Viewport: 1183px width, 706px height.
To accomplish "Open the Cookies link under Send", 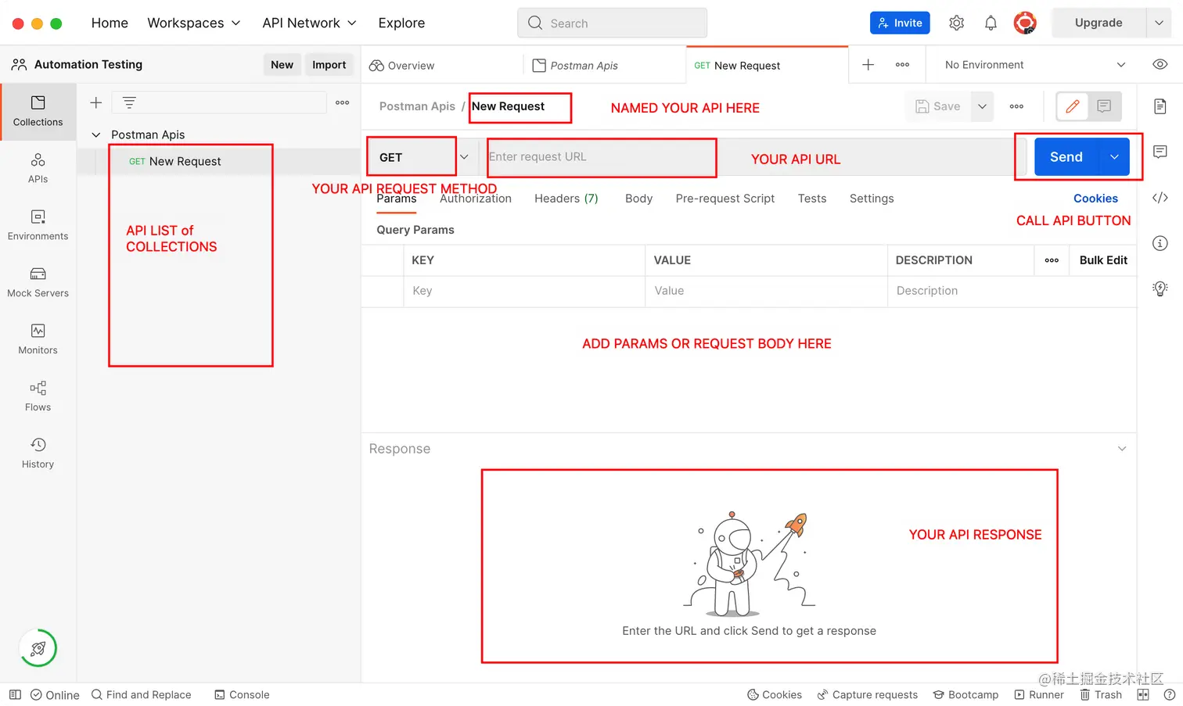I will 1095,199.
